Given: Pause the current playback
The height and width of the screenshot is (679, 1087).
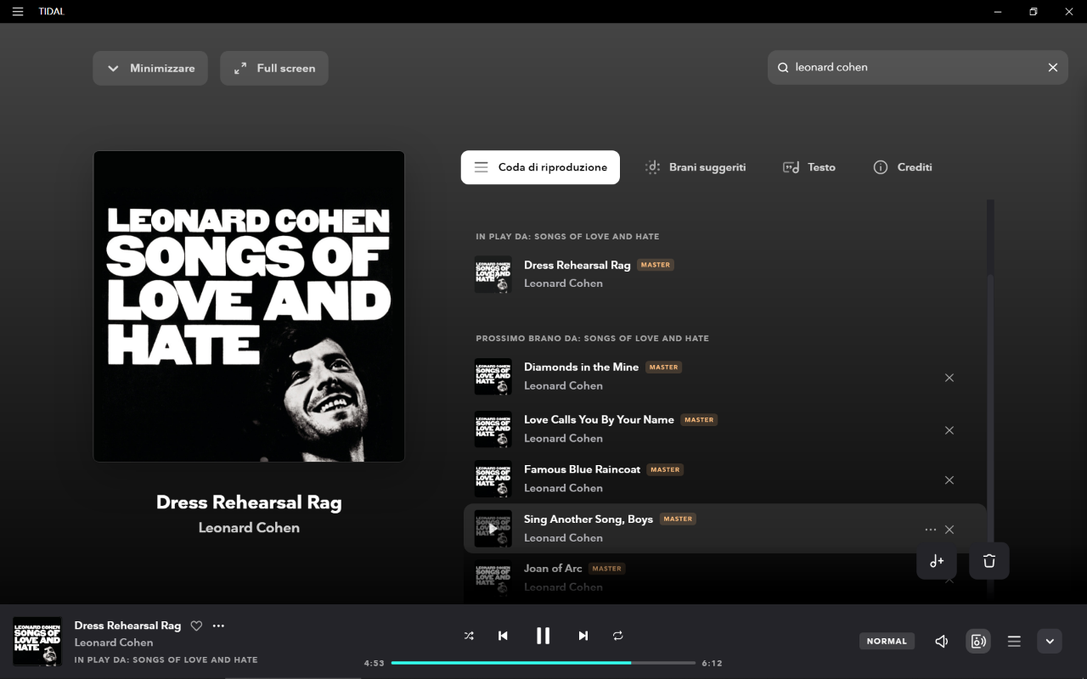Looking at the screenshot, I should click(x=543, y=636).
